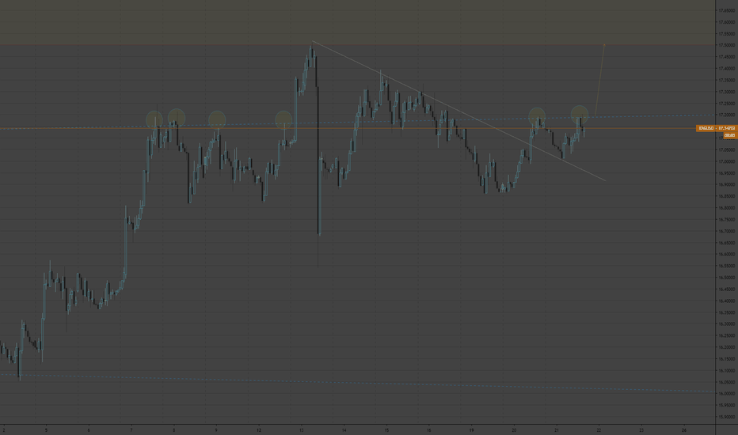Viewport: 738px width, 435px height.
Task: Select the 16.85000 price axis label
Action: pos(727,196)
